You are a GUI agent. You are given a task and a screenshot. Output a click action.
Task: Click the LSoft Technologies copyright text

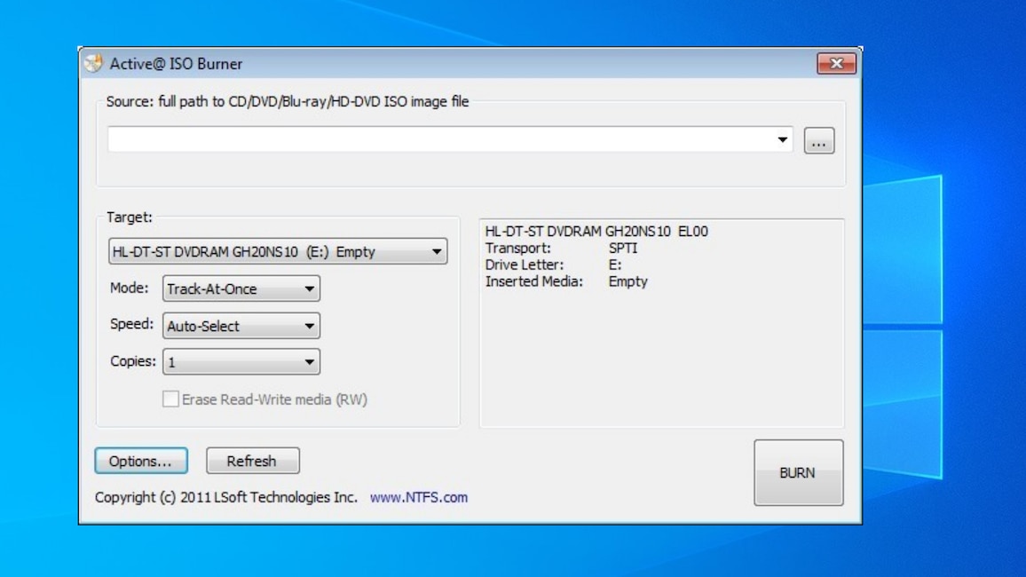tap(226, 498)
